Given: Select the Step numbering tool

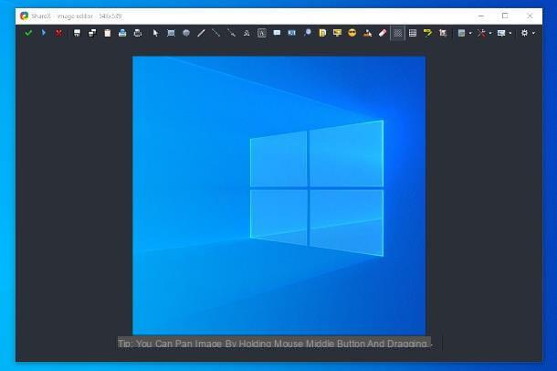Looking at the screenshot, I should pos(291,33).
